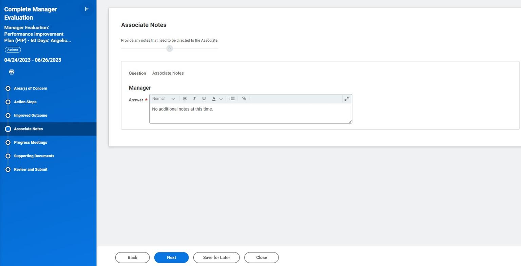Open the Actions menu pill
521x266 pixels.
click(13, 50)
